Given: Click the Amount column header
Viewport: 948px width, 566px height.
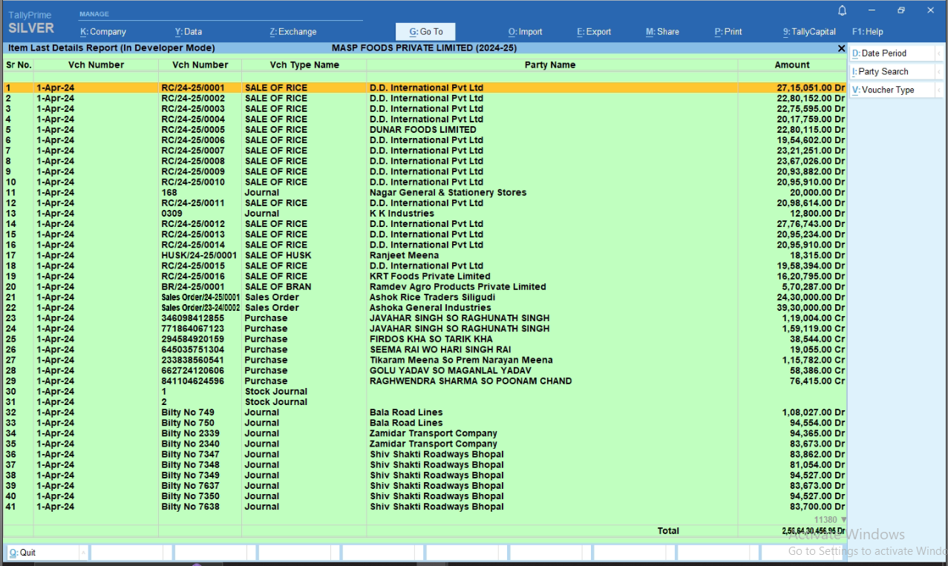Looking at the screenshot, I should pyautogui.click(x=792, y=65).
